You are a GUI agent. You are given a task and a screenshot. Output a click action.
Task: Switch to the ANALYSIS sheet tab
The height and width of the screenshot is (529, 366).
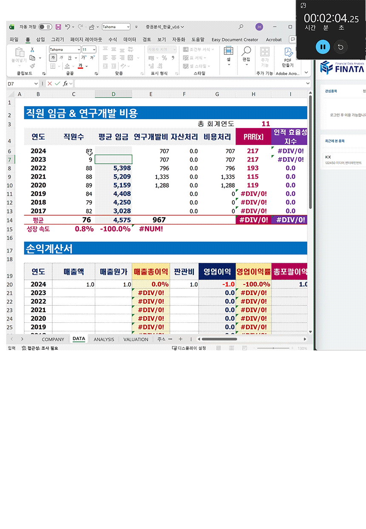(x=104, y=339)
